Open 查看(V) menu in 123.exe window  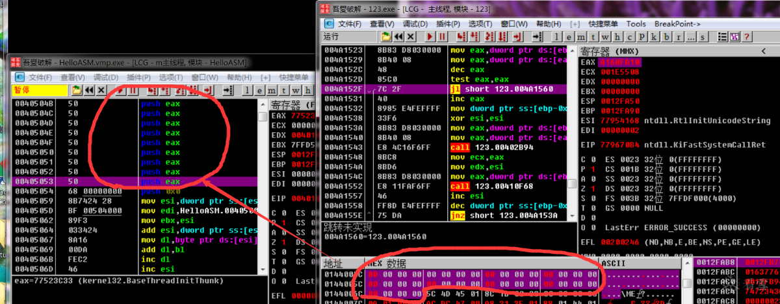click(x=382, y=24)
